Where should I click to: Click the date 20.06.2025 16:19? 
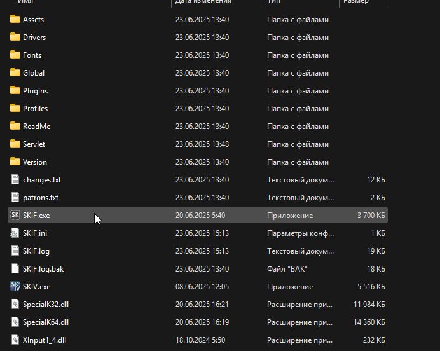pos(202,322)
